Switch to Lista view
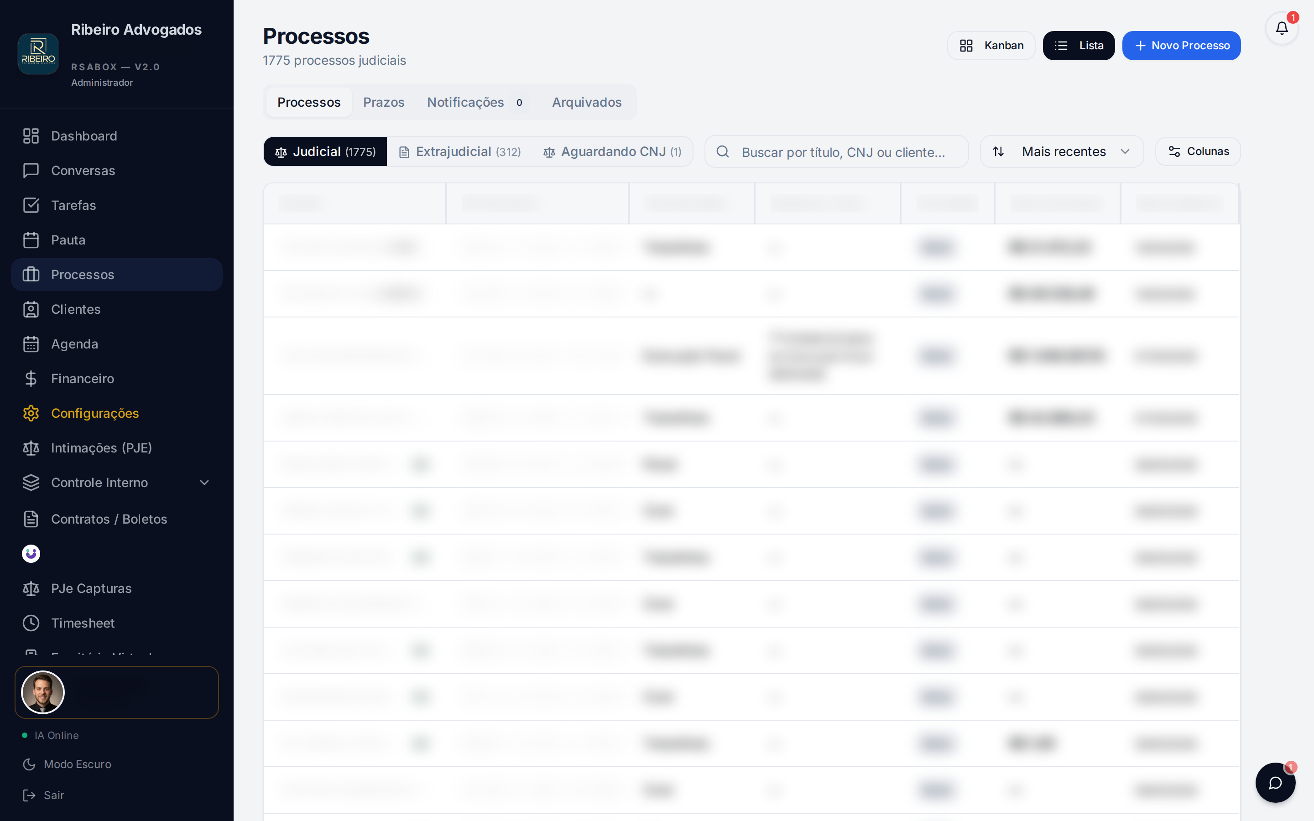1314x821 pixels. point(1079,46)
